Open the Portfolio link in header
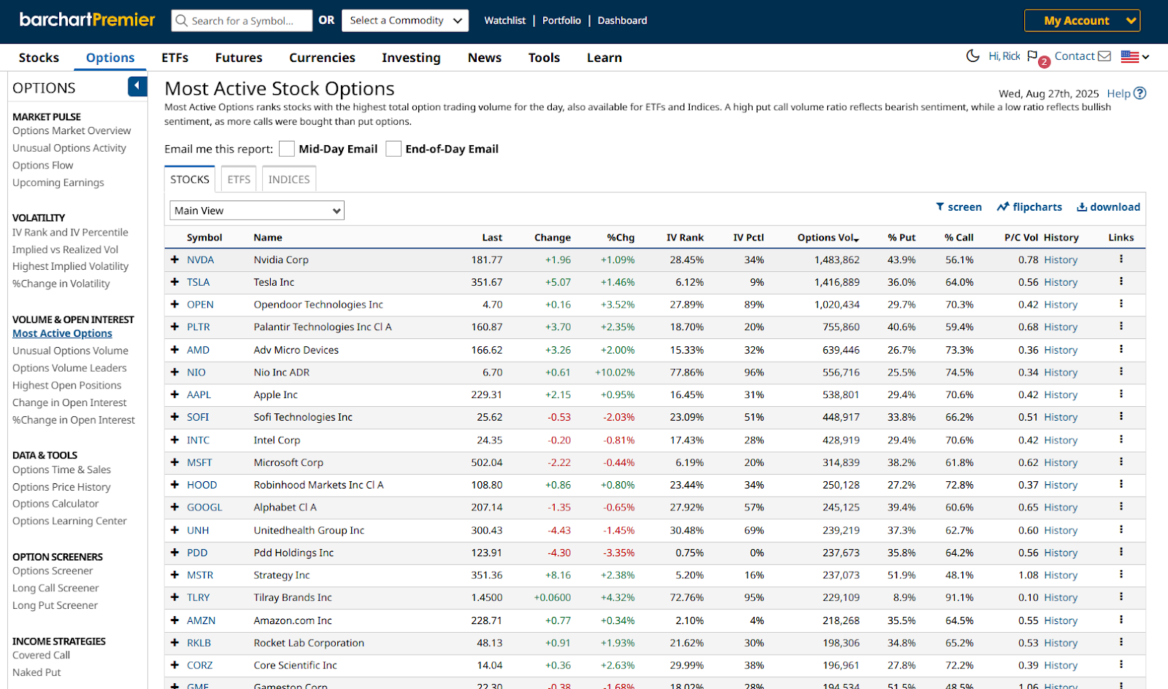 click(561, 20)
